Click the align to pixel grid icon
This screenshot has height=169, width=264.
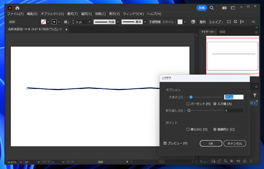235,22
